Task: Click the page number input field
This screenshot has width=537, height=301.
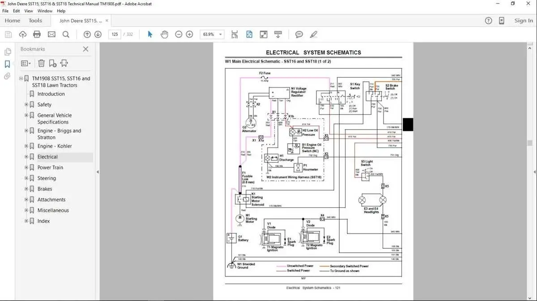Action: (115, 34)
